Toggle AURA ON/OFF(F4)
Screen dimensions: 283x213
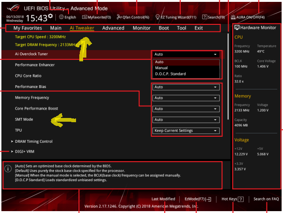[x=248, y=17]
